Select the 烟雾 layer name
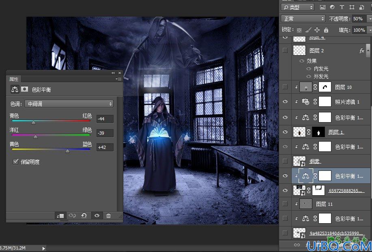Viewport: 372px width, 252px height. [x=315, y=162]
